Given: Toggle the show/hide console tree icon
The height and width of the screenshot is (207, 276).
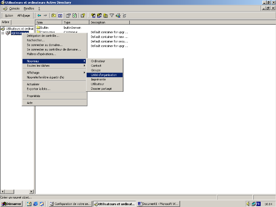Looking at the screenshot, I should pos(60,15).
